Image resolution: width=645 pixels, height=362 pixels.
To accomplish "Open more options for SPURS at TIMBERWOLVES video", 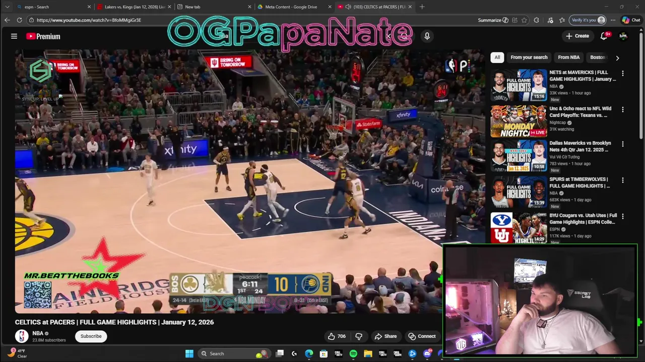I will (x=623, y=180).
